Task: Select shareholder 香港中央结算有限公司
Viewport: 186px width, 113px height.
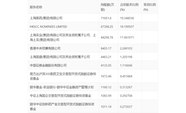Action: coord(45,48)
